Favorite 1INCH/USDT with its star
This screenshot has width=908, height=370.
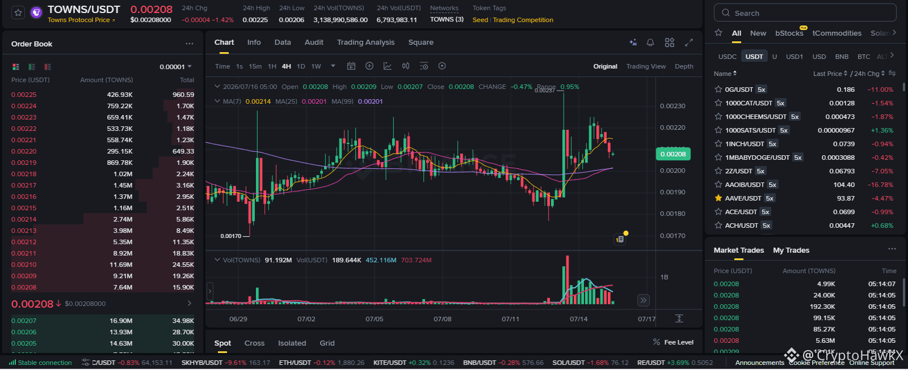pos(718,144)
